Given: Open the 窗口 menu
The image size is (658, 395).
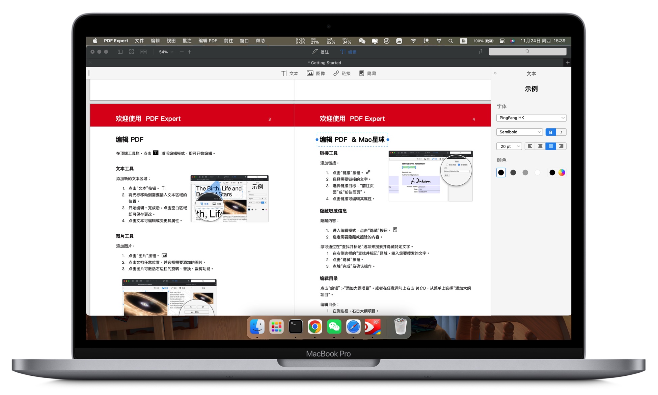Looking at the screenshot, I should pos(244,41).
